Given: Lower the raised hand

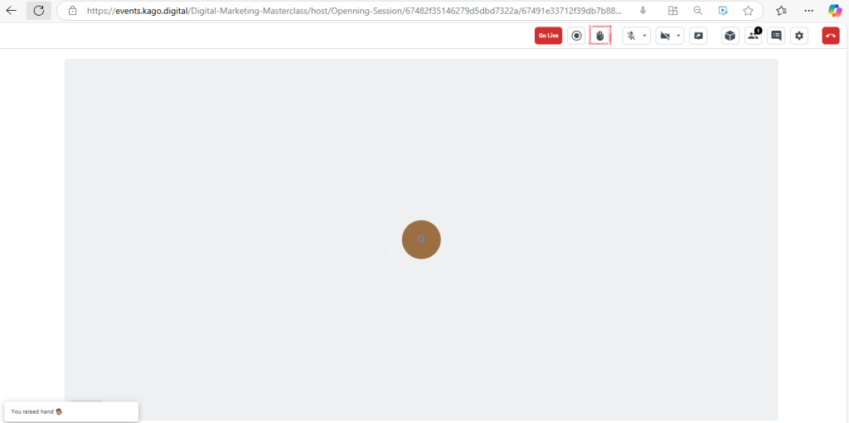Looking at the screenshot, I should (x=599, y=36).
